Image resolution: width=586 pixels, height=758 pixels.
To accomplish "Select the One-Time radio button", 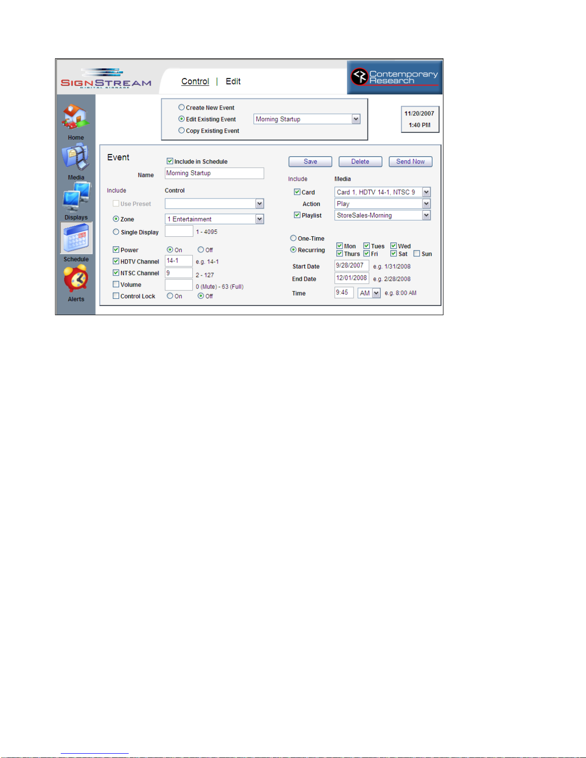I will [293, 238].
